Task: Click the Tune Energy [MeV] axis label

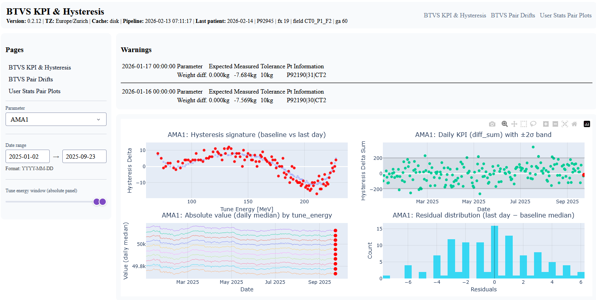Action: coord(247,209)
